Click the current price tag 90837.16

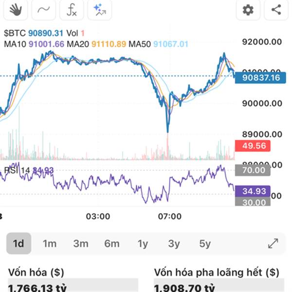260,77
